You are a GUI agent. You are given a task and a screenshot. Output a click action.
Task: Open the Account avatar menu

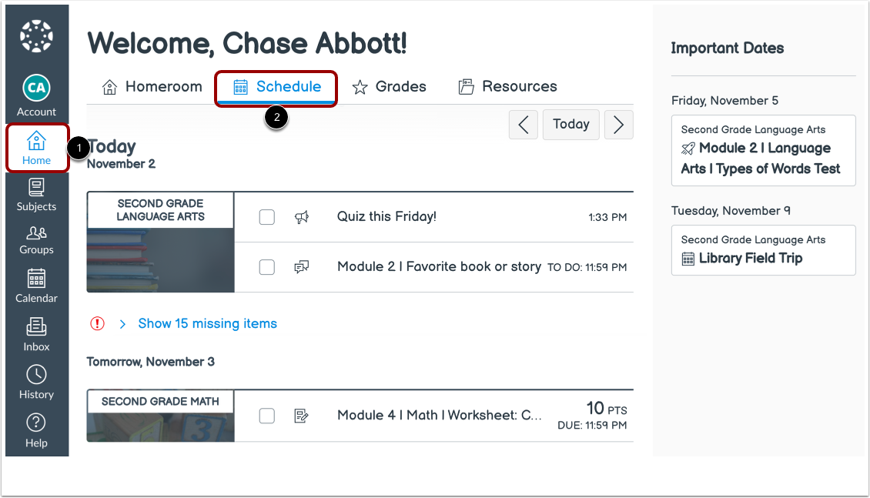(36, 95)
